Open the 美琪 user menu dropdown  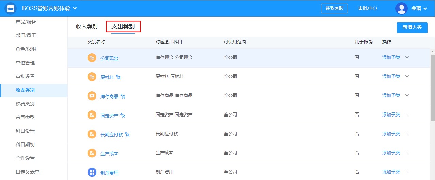pyautogui.click(x=425, y=9)
